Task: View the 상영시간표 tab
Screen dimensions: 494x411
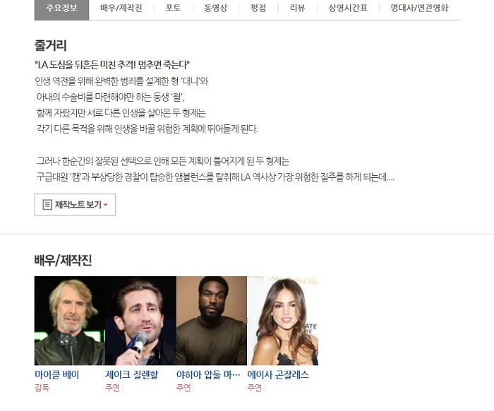Action: pos(348,8)
